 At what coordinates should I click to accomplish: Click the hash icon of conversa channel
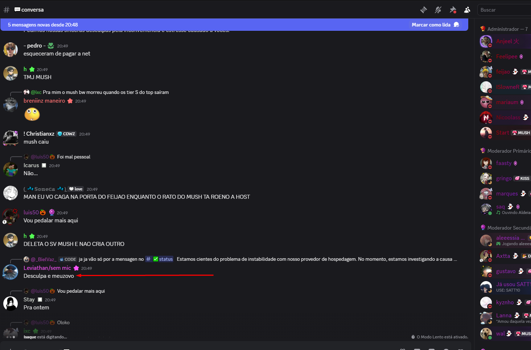point(7,10)
